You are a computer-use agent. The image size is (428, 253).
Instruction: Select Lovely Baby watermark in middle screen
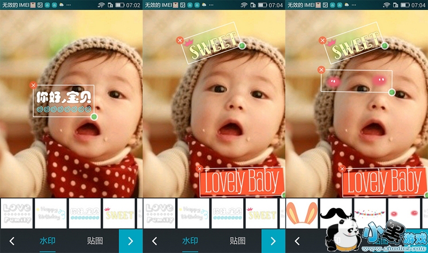pos(242,182)
